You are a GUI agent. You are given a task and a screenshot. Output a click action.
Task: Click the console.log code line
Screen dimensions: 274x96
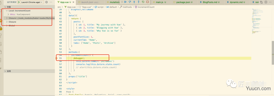[x=98, y=64]
